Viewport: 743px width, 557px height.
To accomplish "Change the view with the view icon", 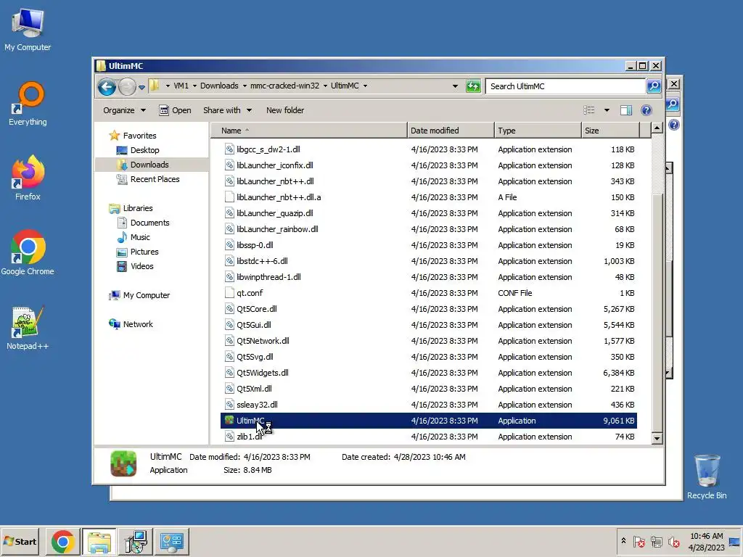I will 589,110.
